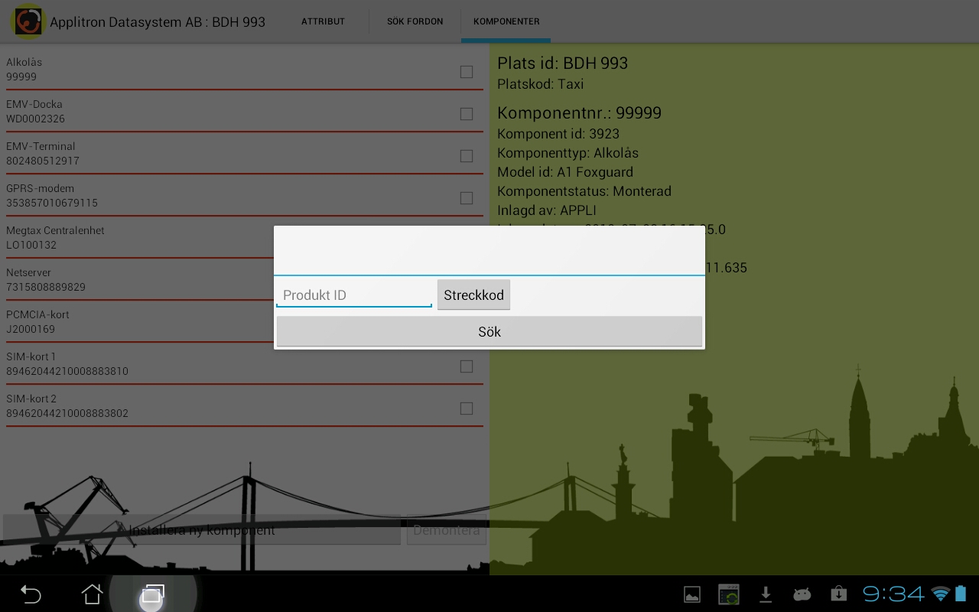Image resolution: width=979 pixels, height=612 pixels.
Task: Focus the Produkt ID input field
Action: [x=353, y=295]
